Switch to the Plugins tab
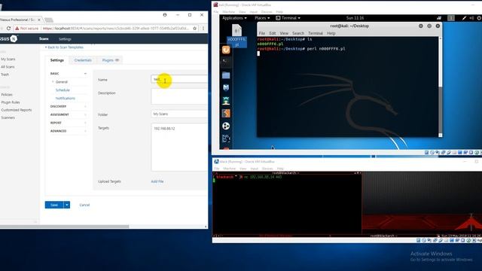Image resolution: width=482 pixels, height=271 pixels. point(111,60)
